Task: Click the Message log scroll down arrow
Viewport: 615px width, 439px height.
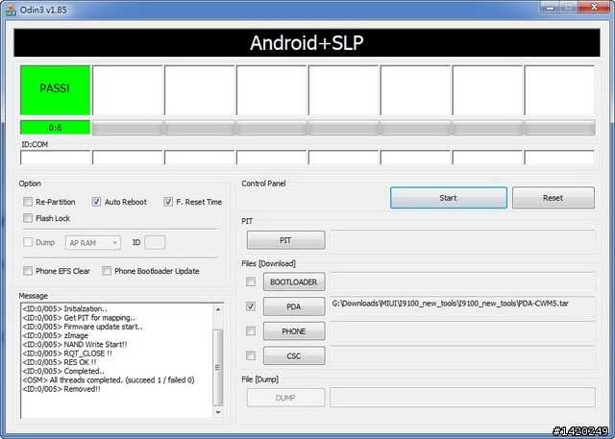Action: 218,412
